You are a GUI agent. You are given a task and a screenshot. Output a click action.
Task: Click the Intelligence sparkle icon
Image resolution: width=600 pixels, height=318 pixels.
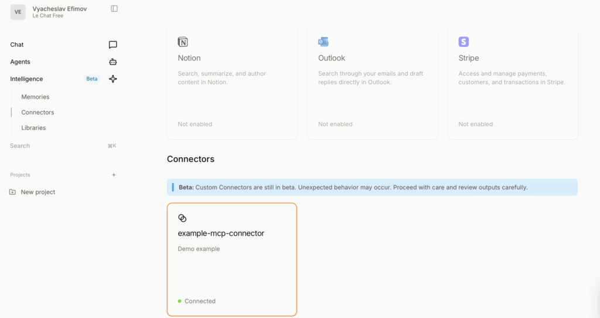pyautogui.click(x=113, y=79)
